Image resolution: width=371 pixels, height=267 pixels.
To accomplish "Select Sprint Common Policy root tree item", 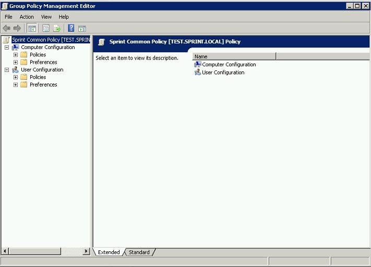I will [51, 40].
